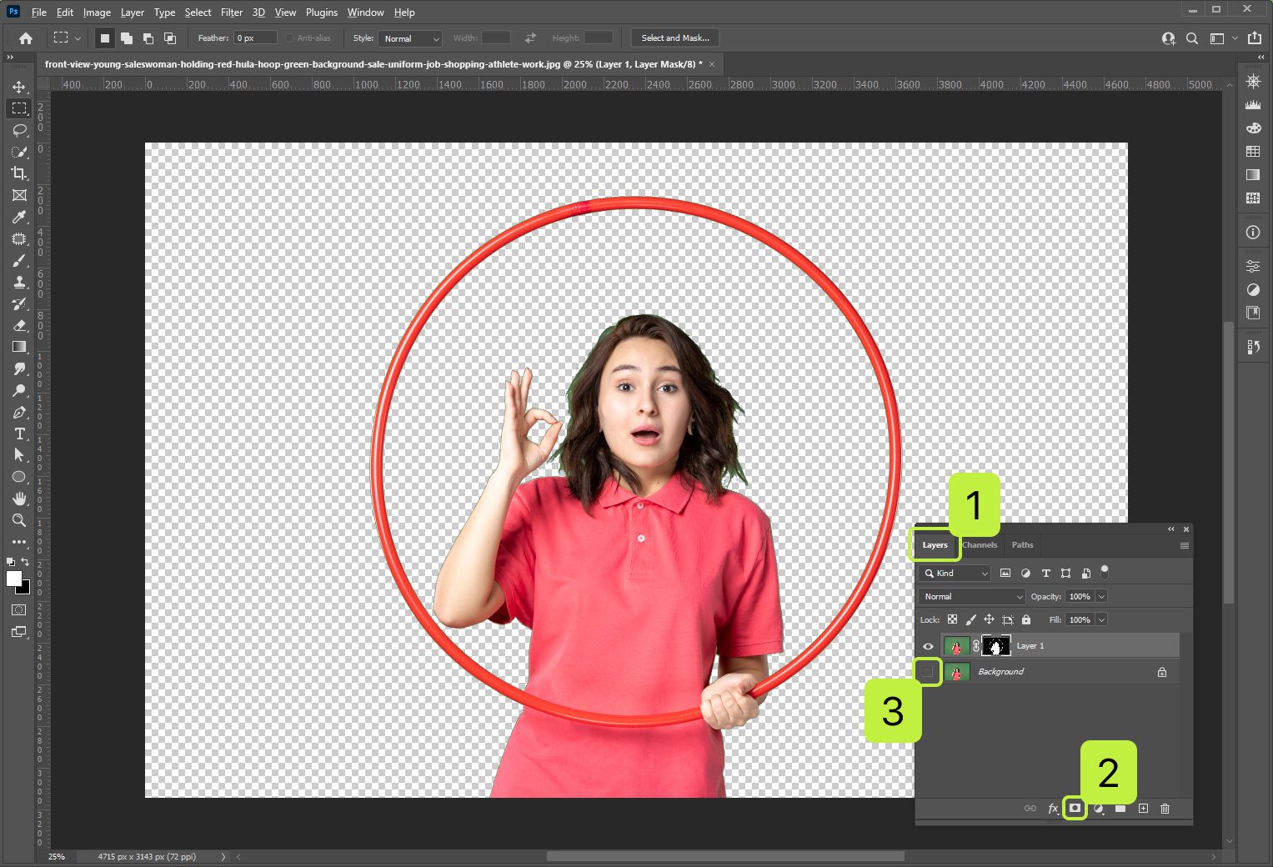Open the Gradients panel icon
1273x867 pixels.
click(1253, 174)
